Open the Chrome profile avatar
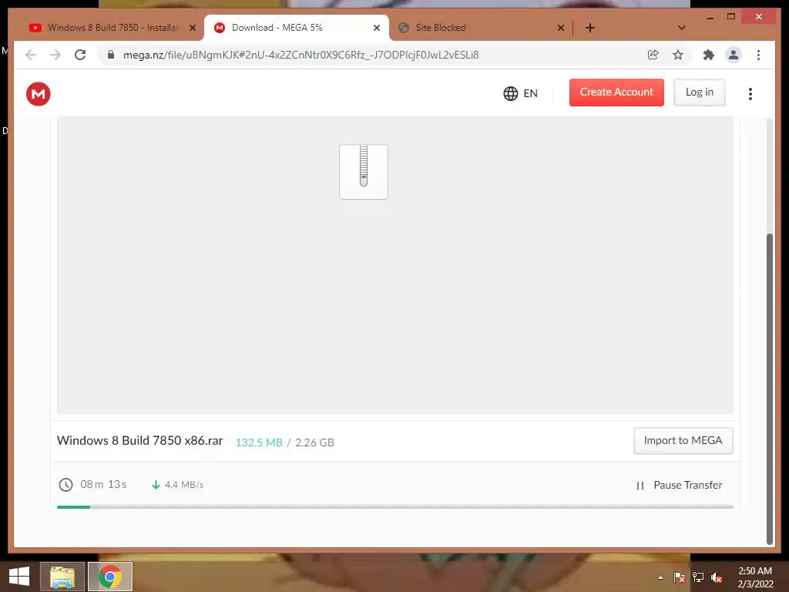The image size is (789, 592). (x=734, y=55)
